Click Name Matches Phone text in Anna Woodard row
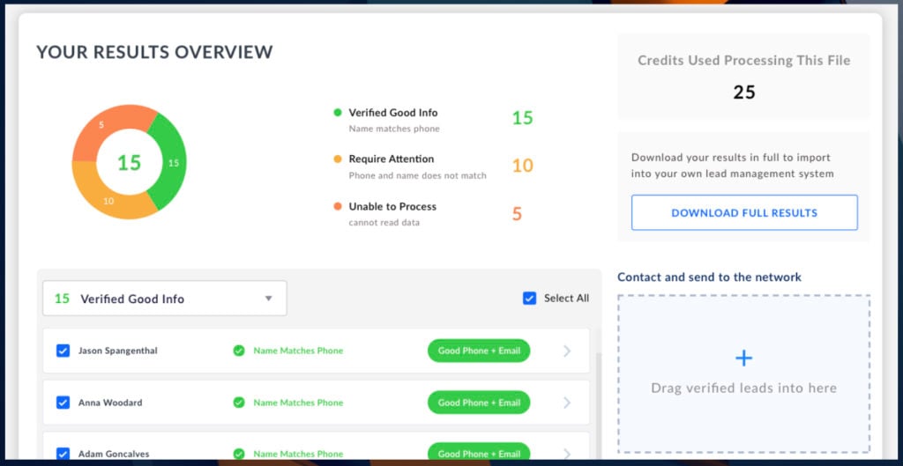This screenshot has height=466, width=903. pyautogui.click(x=298, y=403)
